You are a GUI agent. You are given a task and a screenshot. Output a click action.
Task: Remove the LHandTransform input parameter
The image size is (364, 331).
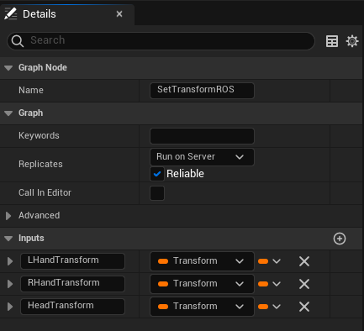tap(304, 261)
